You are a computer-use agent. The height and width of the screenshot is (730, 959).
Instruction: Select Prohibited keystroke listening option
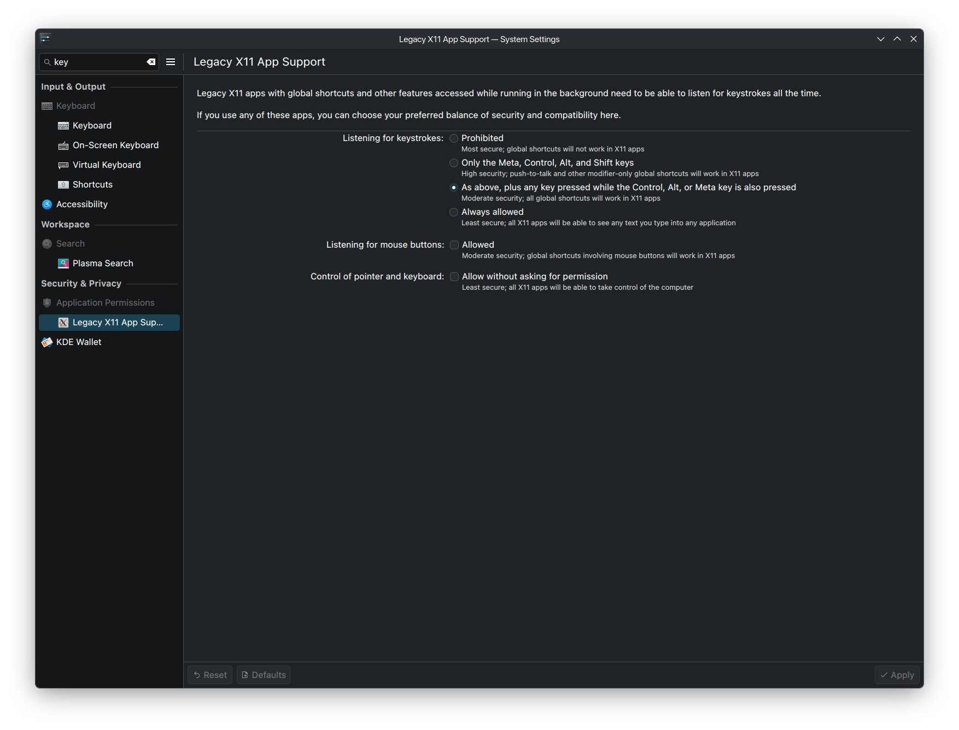coord(454,138)
